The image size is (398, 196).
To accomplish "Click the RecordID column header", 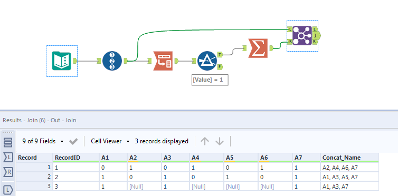I will [x=76, y=158].
